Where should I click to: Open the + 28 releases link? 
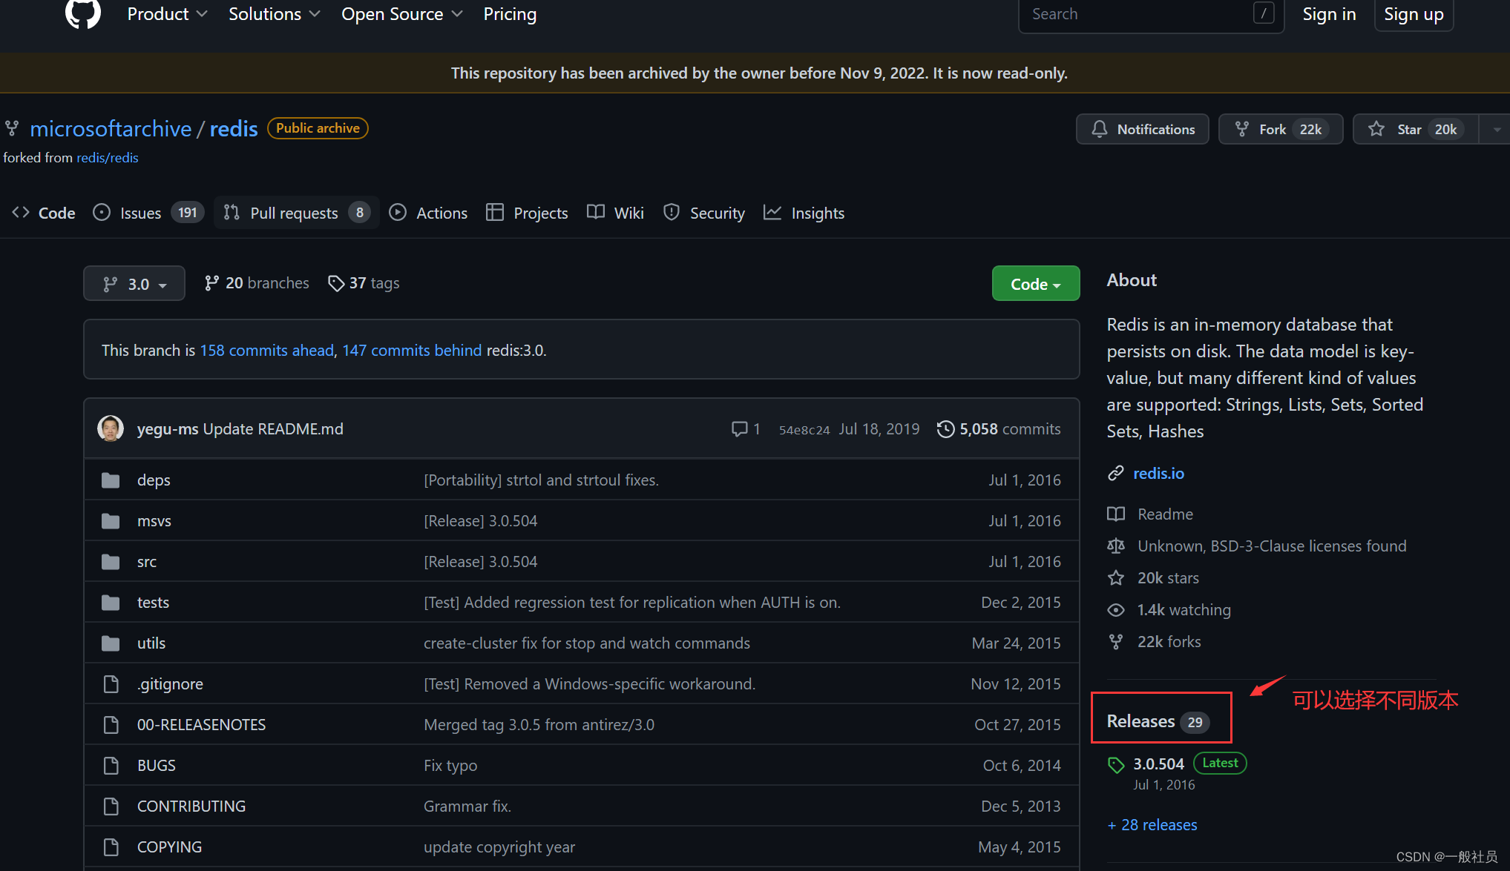coord(1152,825)
